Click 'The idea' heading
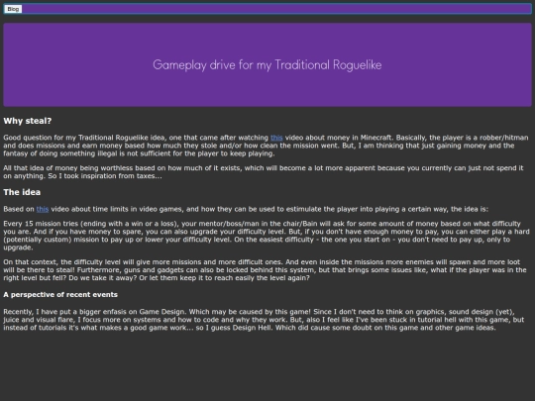Viewport: 535px width, 401px height. coord(22,192)
